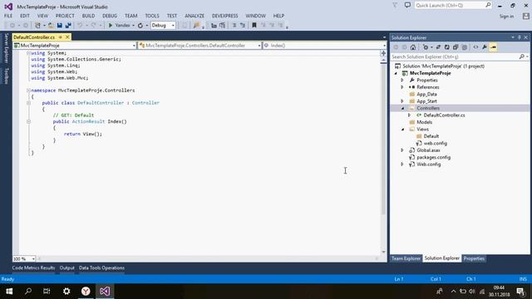Viewport: 532px width, 299px height.
Task: Collapse the Index() method outlining box
Action: point(28,121)
